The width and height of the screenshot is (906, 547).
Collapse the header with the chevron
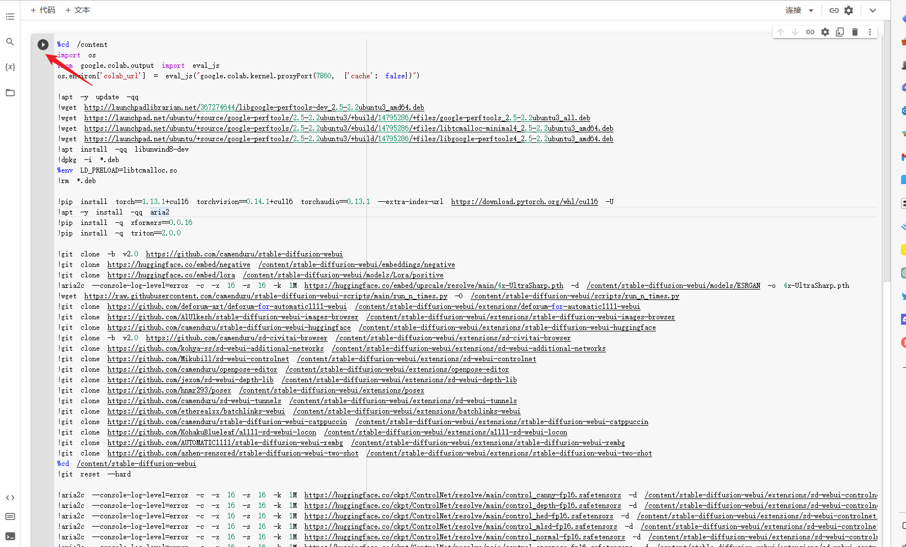(x=872, y=10)
